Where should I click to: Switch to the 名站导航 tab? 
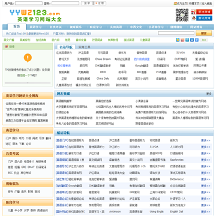click(66, 47)
